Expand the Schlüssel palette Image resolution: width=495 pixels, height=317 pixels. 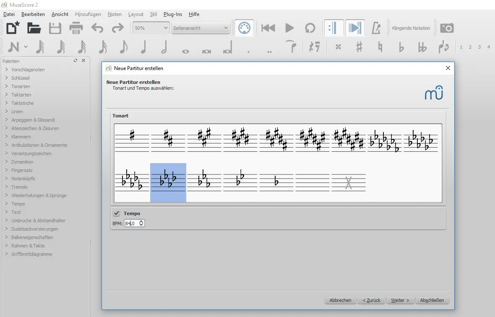pos(6,78)
